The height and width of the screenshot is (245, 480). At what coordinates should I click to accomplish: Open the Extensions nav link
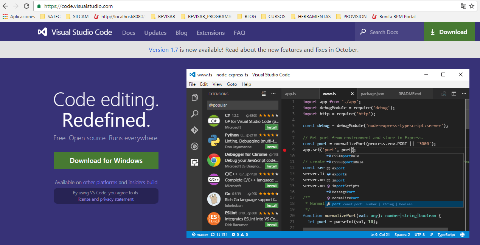(x=211, y=33)
